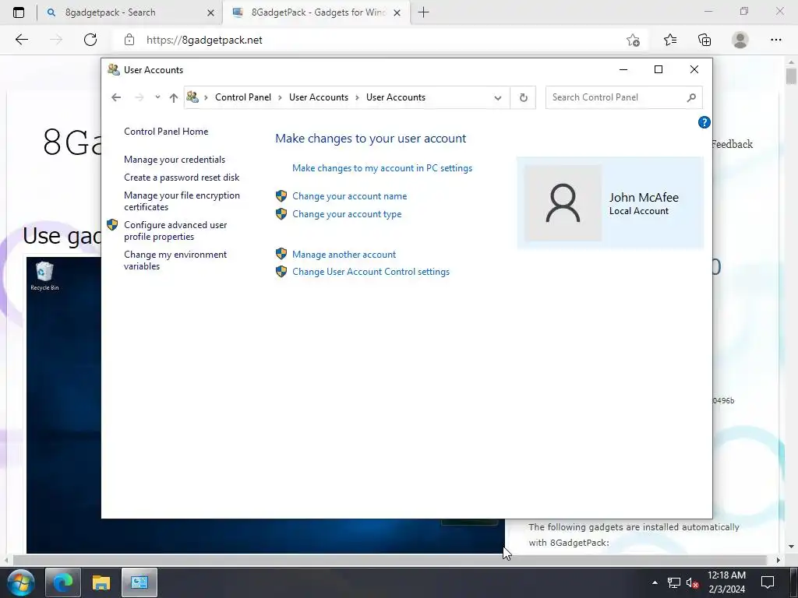Refresh the User Accounts view
The width and height of the screenshot is (798, 598).
tap(523, 97)
